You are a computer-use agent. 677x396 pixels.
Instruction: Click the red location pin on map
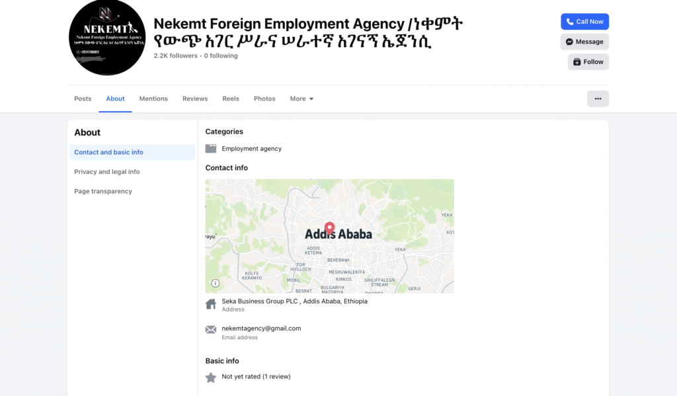click(x=329, y=228)
